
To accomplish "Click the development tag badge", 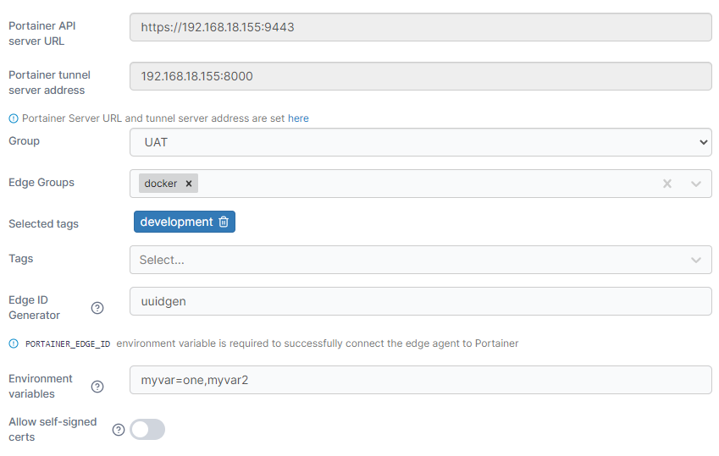I will tap(176, 222).
